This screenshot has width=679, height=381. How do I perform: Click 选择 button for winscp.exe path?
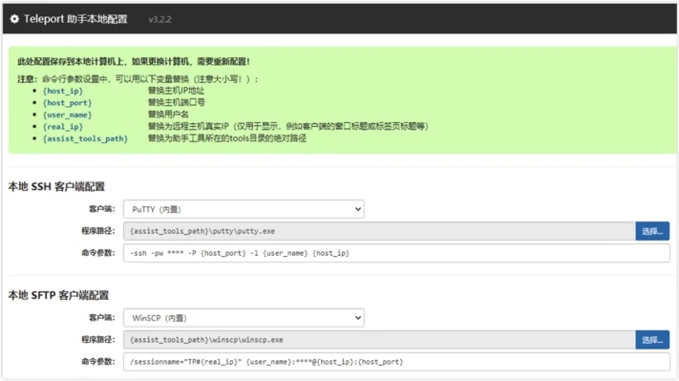652,340
